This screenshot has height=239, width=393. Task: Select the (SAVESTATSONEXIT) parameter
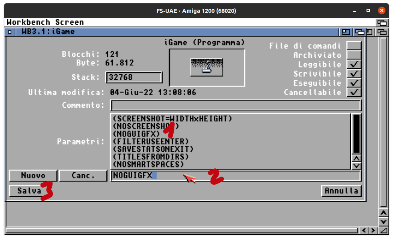pos(153,149)
